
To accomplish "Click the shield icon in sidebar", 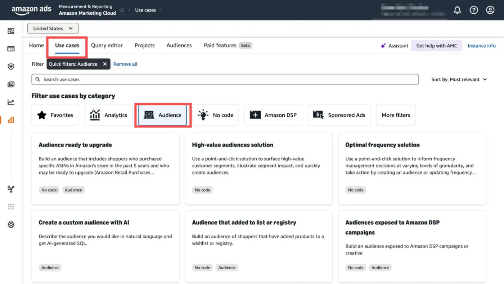I will pos(11,66).
